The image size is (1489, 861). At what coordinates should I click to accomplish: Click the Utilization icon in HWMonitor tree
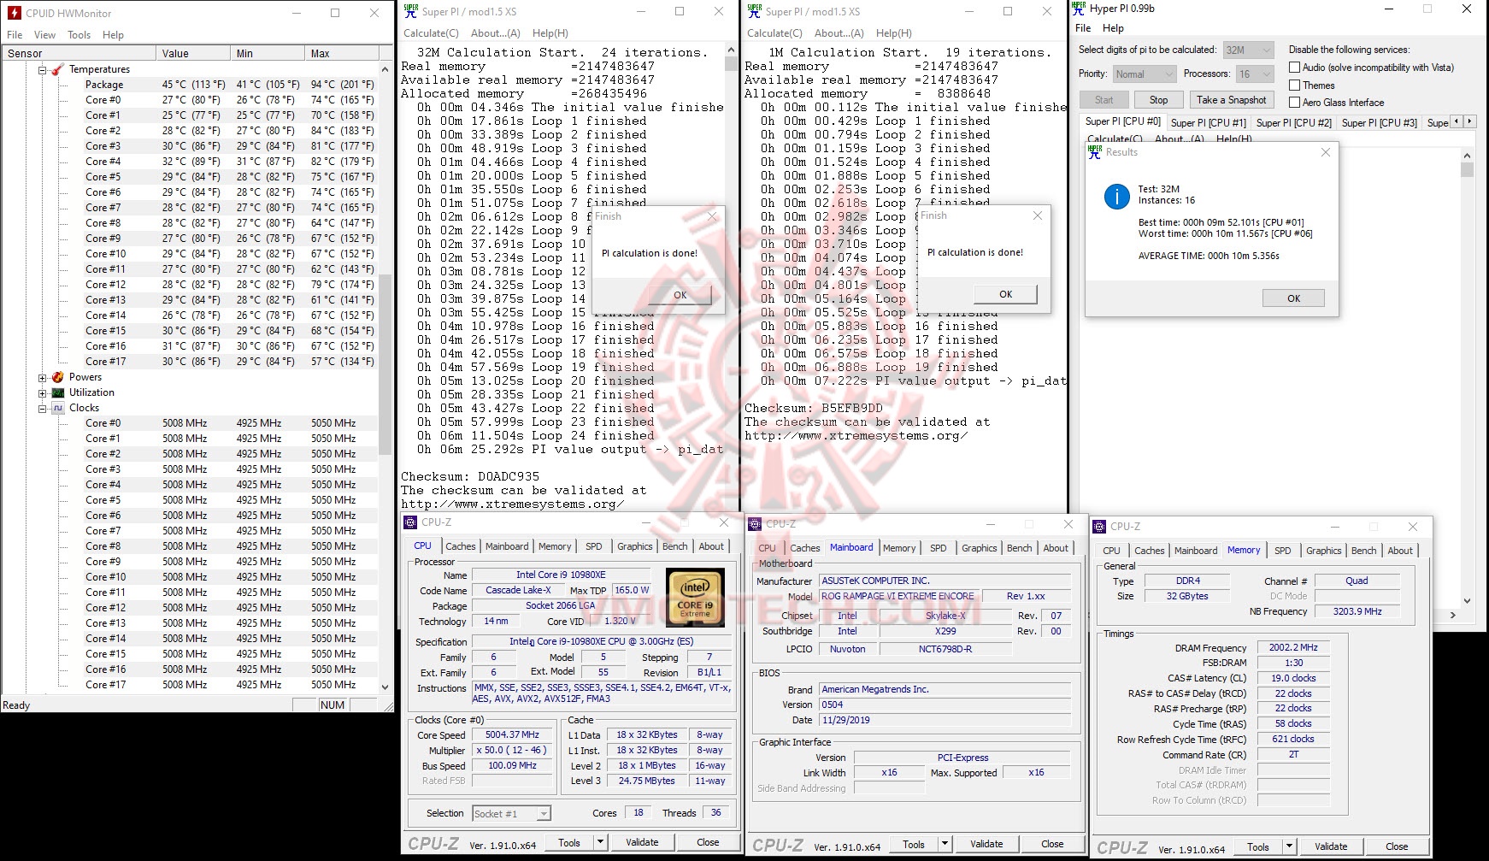(57, 392)
